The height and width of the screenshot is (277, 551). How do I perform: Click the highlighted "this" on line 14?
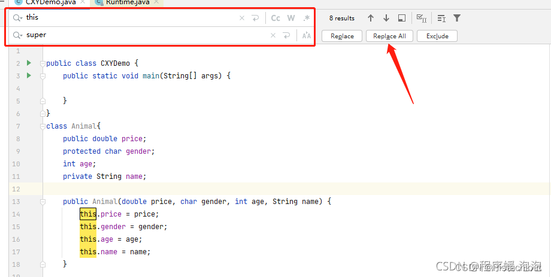click(88, 214)
